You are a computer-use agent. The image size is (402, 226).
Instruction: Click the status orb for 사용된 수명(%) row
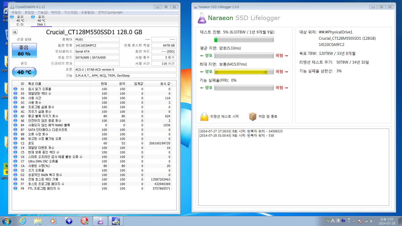point(15,166)
